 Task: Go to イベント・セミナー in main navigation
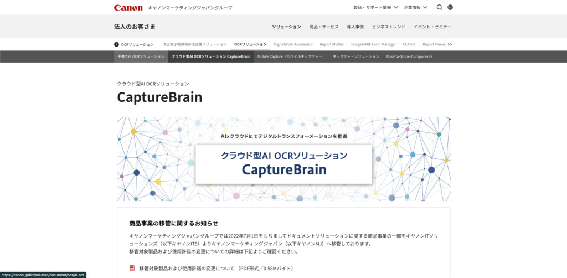point(432,27)
